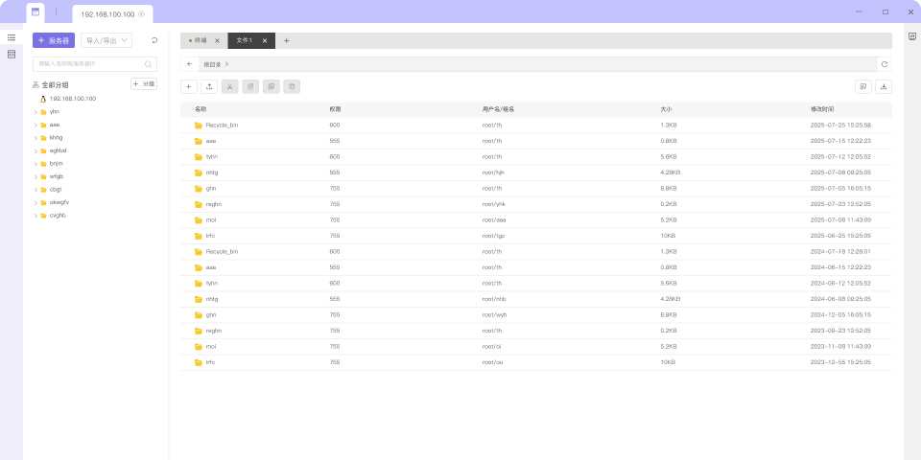Open the tyhn folder dated 2024-06-12
Image resolution: width=921 pixels, height=460 pixels.
point(212,284)
